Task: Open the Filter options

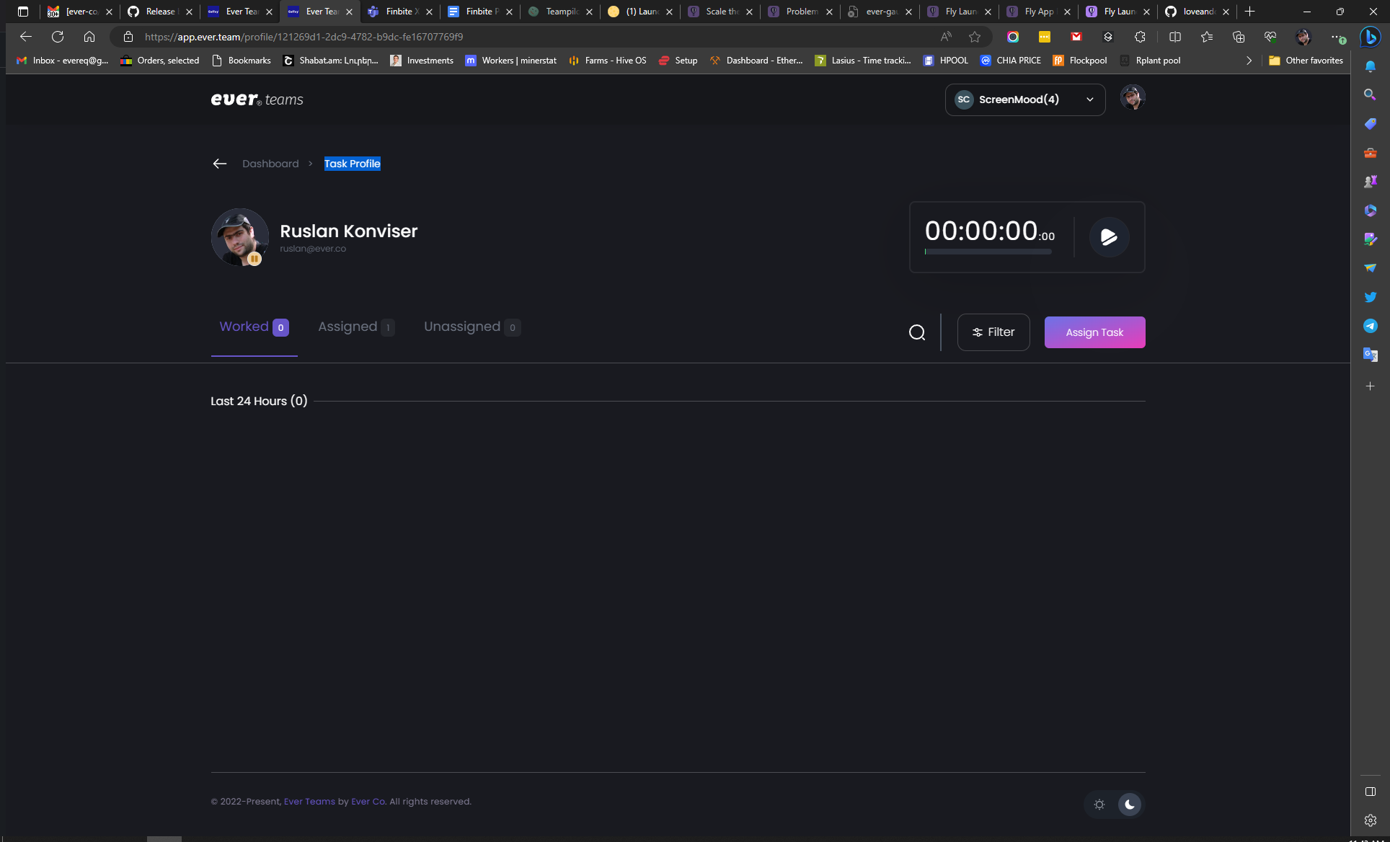Action: [x=993, y=332]
